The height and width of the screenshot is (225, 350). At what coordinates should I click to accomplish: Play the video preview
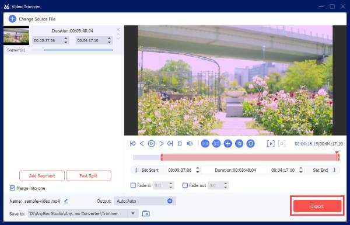tap(151, 144)
